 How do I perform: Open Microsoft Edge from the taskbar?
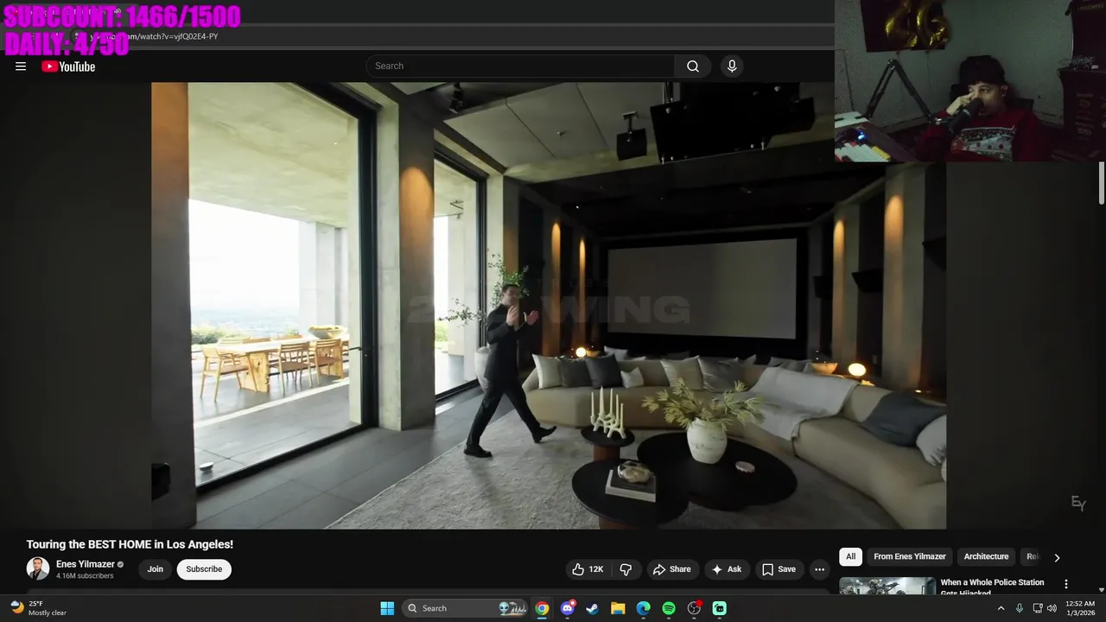643,608
